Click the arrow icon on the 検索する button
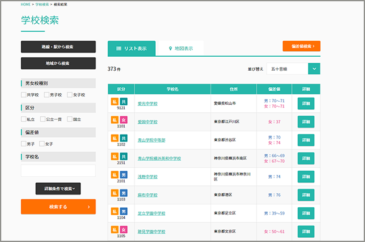The width and height of the screenshot is (365, 242). pyautogui.click(x=89, y=207)
